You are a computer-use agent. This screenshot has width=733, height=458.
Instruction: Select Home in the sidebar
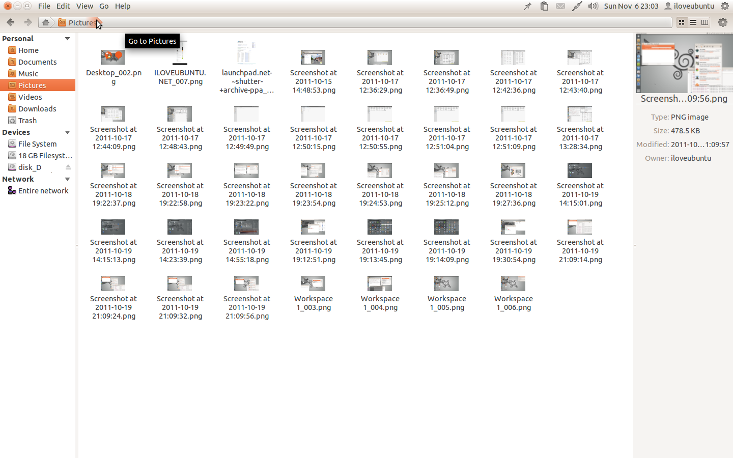coord(38,50)
